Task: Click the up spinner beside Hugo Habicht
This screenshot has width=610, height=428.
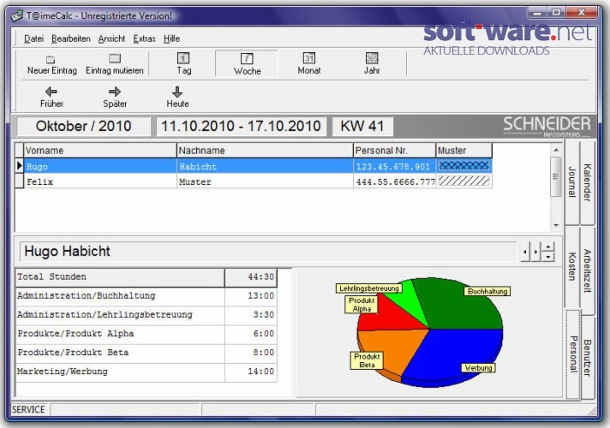Action: tap(547, 247)
